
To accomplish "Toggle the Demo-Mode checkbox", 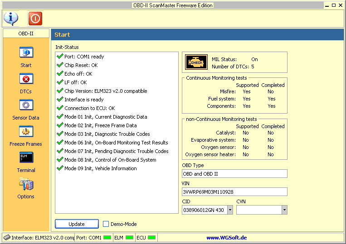I will [x=106, y=224].
